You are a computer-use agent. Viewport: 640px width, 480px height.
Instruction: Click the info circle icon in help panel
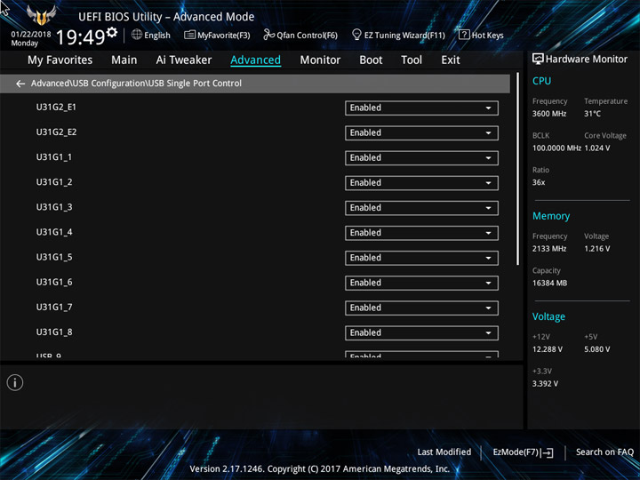click(15, 382)
